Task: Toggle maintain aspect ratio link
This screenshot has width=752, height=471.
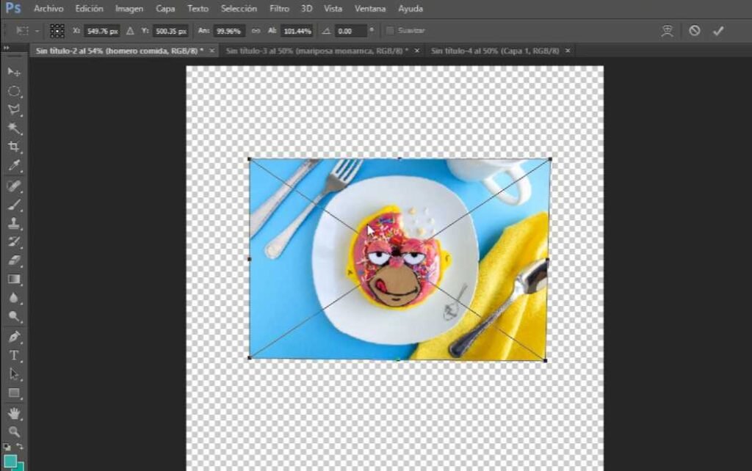Action: 256,31
